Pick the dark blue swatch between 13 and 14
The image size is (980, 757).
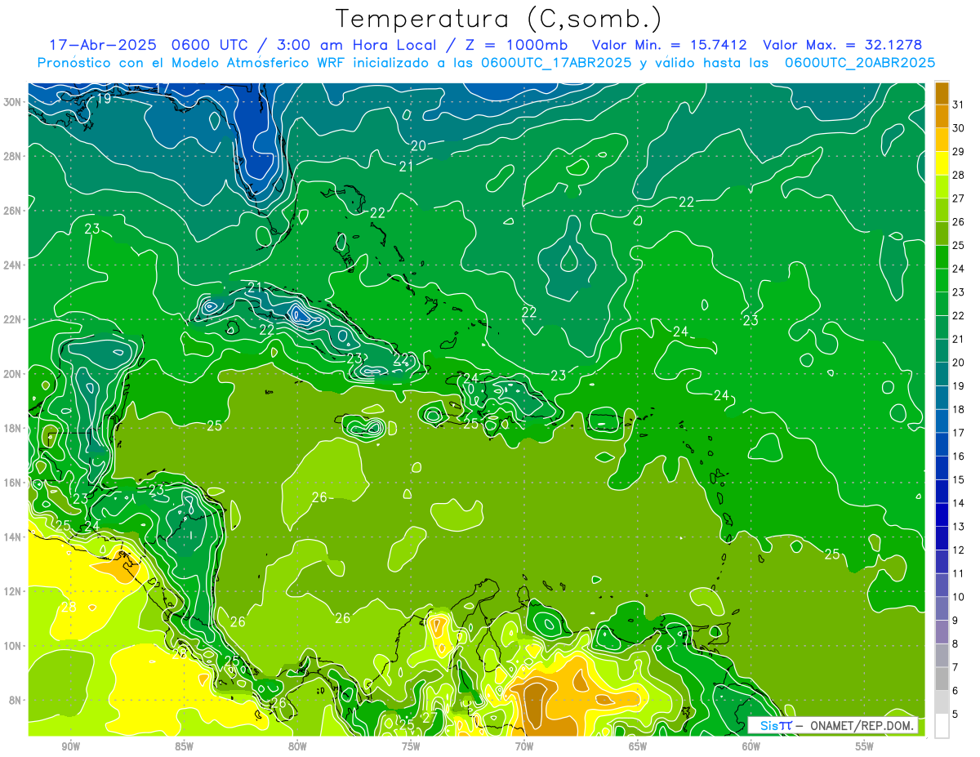coord(942,514)
